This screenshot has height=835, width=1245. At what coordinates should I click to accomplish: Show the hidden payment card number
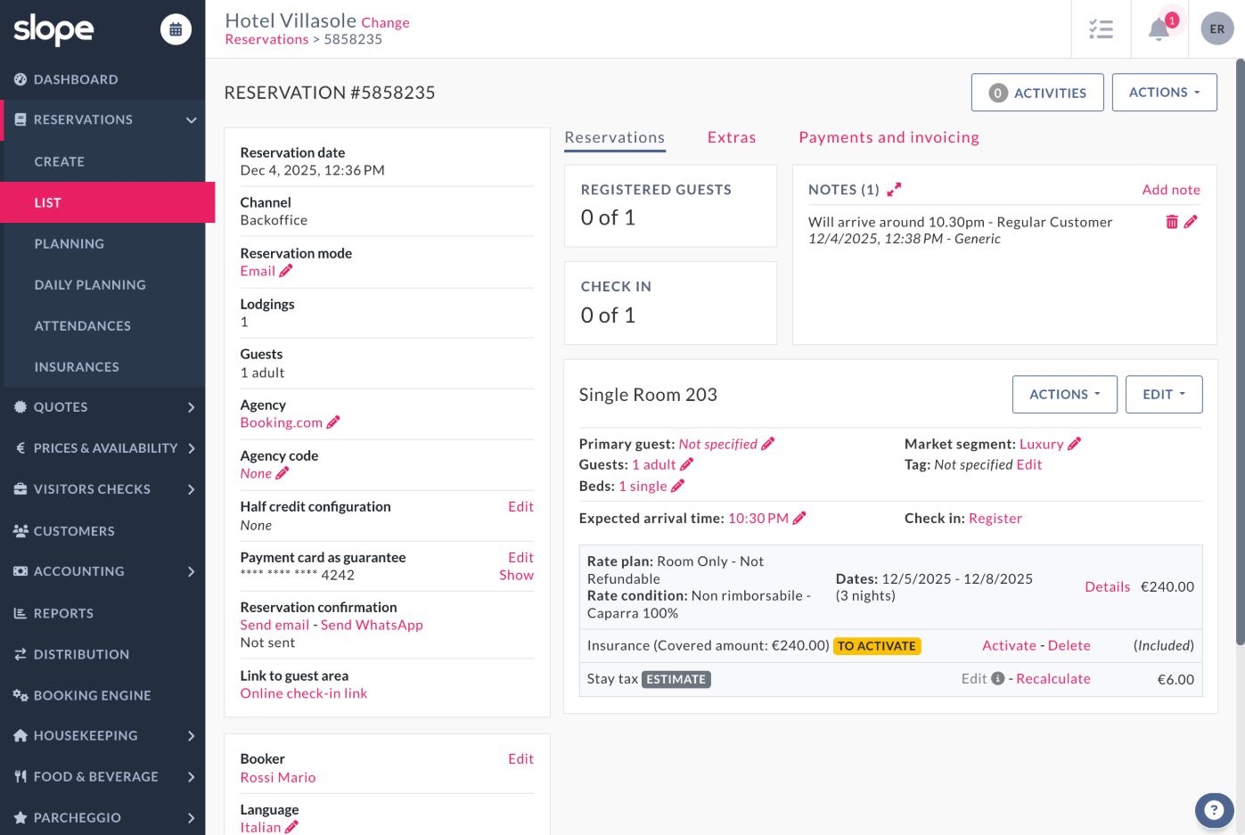pos(516,575)
